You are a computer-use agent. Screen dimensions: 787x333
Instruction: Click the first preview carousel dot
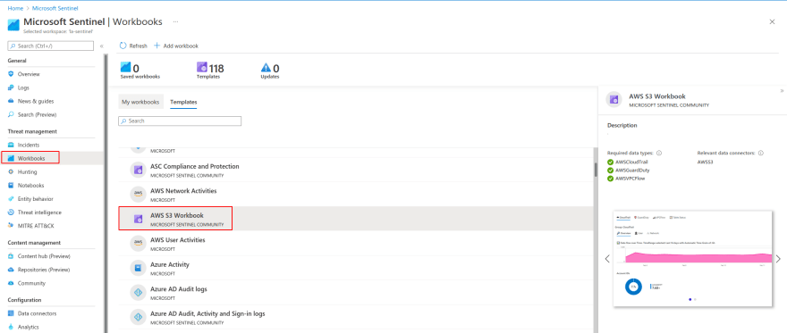[690, 299]
